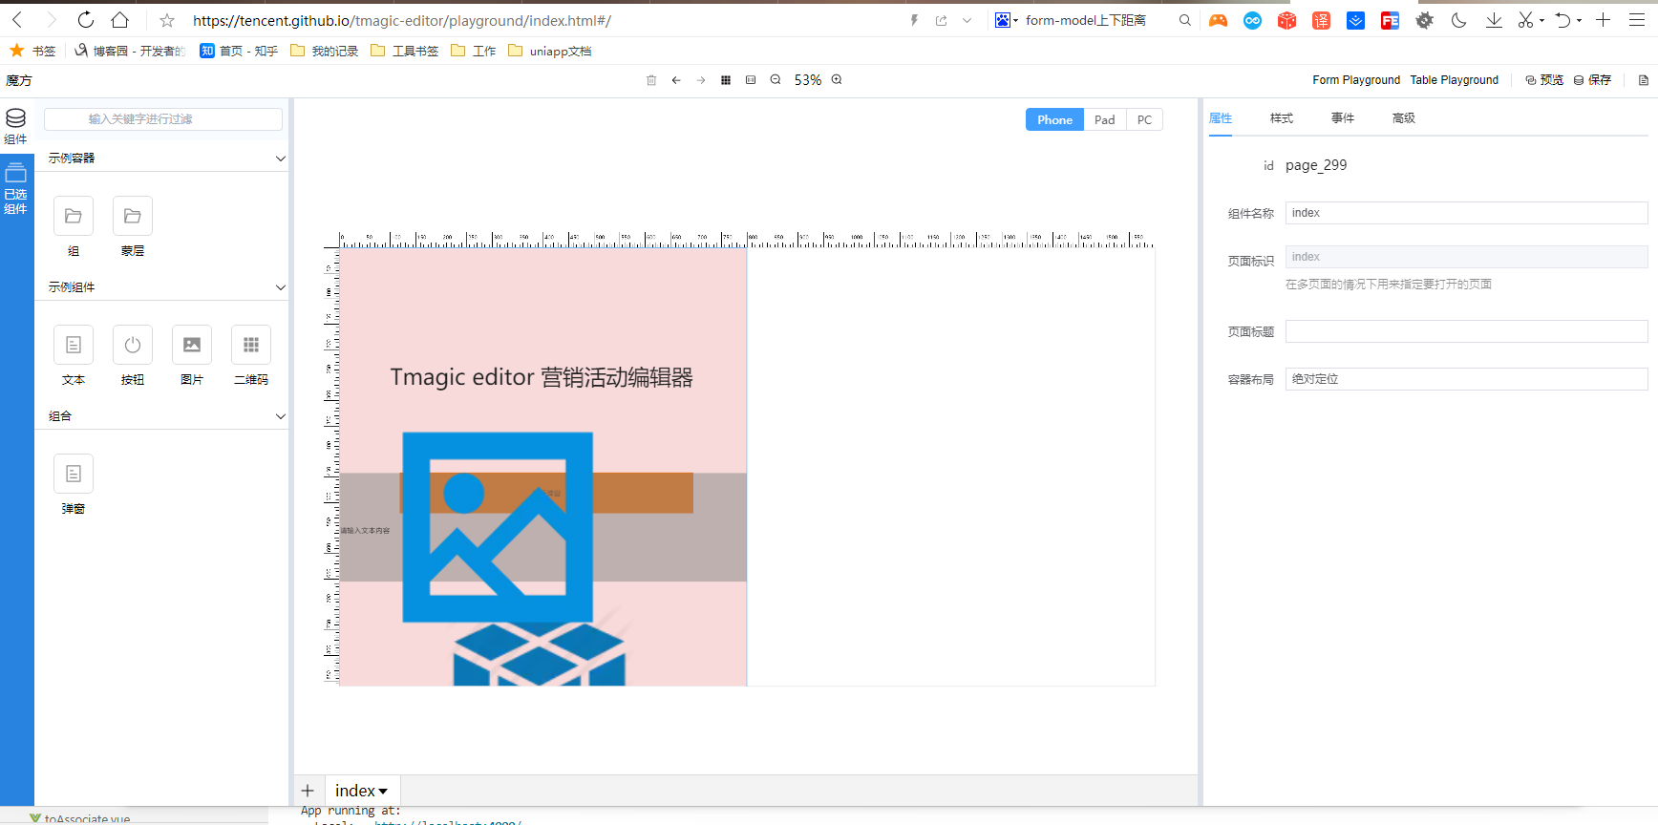This screenshot has height=825, width=1658.
Task: Undo with the left arrow toolbar icon
Action: click(x=676, y=80)
